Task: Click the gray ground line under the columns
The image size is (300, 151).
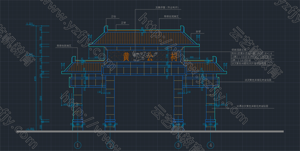Action: pyautogui.click(x=150, y=131)
